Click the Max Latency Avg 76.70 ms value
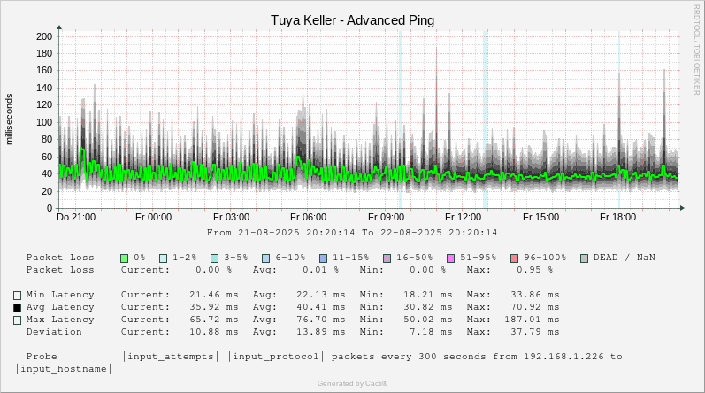The image size is (705, 393). coord(320,320)
